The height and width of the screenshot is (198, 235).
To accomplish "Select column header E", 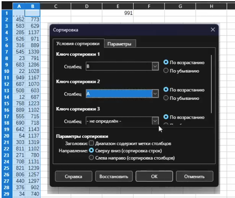I will tap(117, 7).
